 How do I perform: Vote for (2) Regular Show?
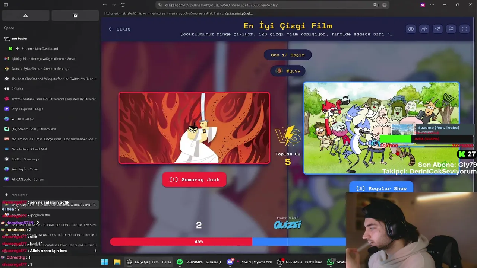pyautogui.click(x=381, y=188)
